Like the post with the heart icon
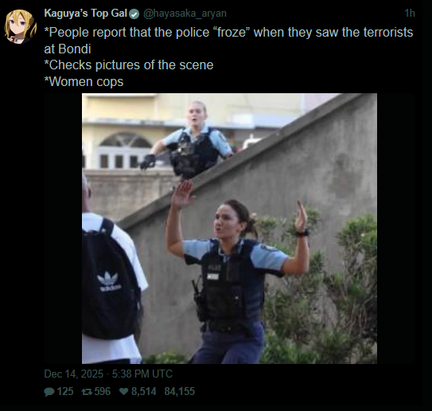 [x=124, y=391]
